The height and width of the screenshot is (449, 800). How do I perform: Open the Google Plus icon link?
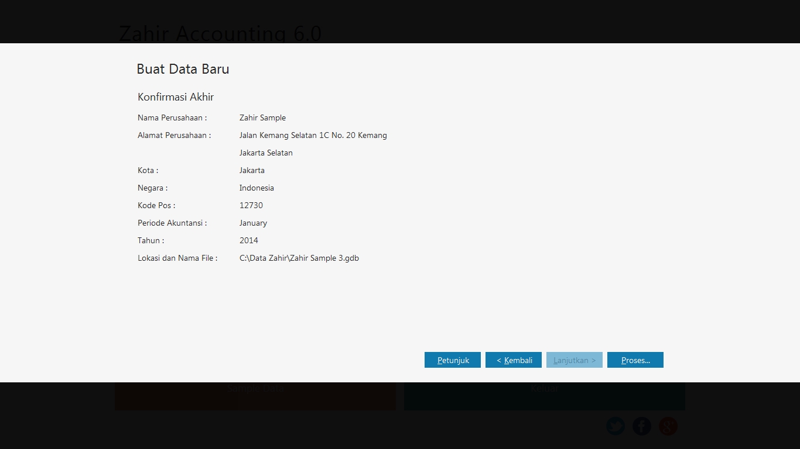pyautogui.click(x=668, y=426)
